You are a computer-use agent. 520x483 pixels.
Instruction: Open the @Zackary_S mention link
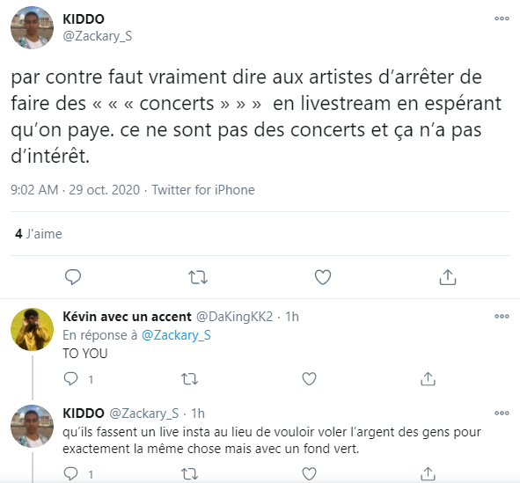[176, 335]
